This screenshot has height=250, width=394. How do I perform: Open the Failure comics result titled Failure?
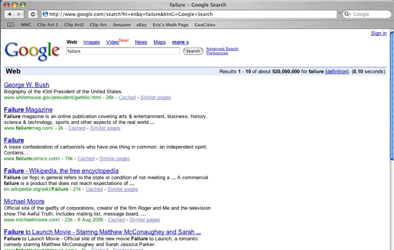pyautogui.click(x=14, y=140)
